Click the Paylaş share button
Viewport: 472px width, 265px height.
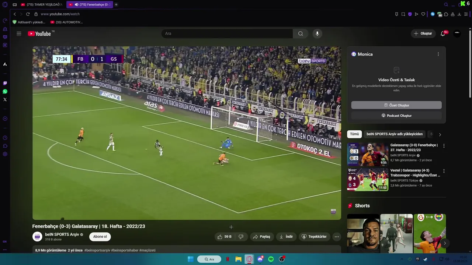[x=261, y=237]
